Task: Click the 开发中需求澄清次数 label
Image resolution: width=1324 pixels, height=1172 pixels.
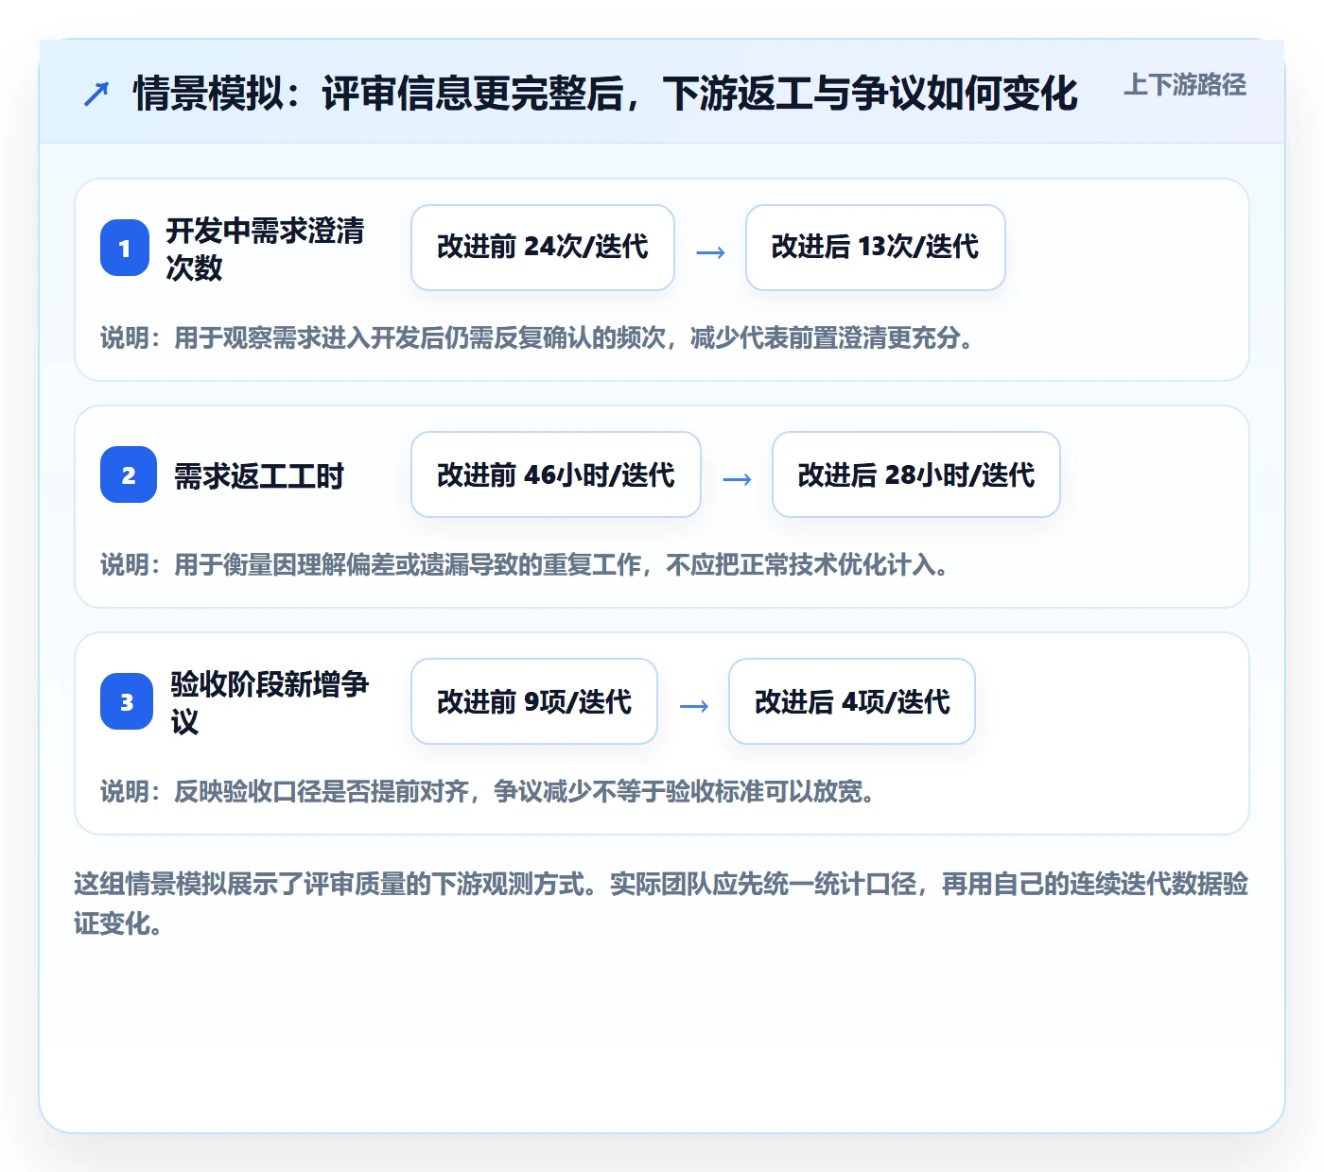Action: (266, 249)
